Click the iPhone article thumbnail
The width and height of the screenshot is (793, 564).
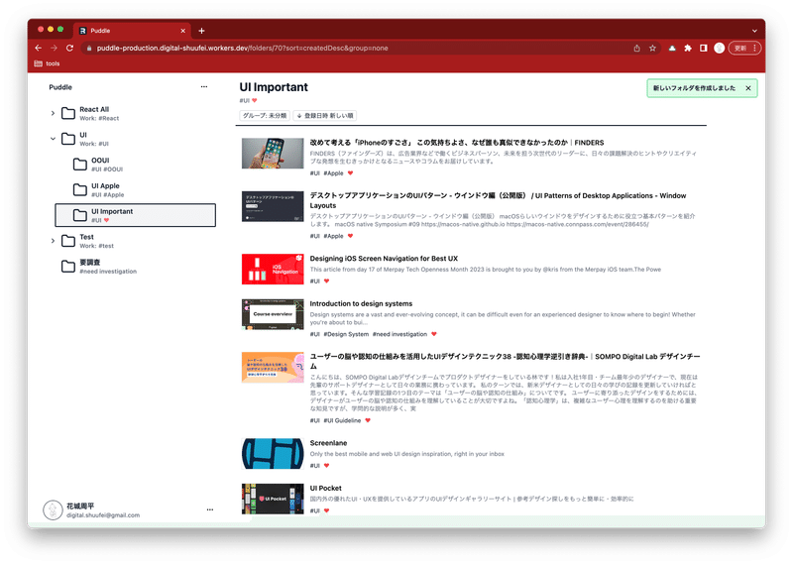click(x=273, y=154)
